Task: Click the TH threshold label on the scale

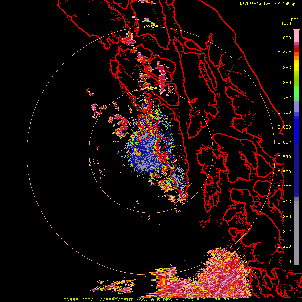Action: pos(288,261)
